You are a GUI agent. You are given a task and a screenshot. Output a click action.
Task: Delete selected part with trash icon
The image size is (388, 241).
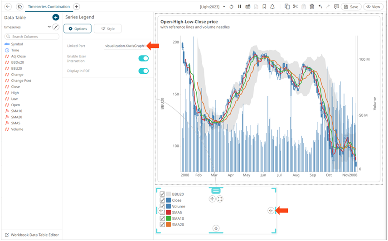pyautogui.click(x=312, y=7)
